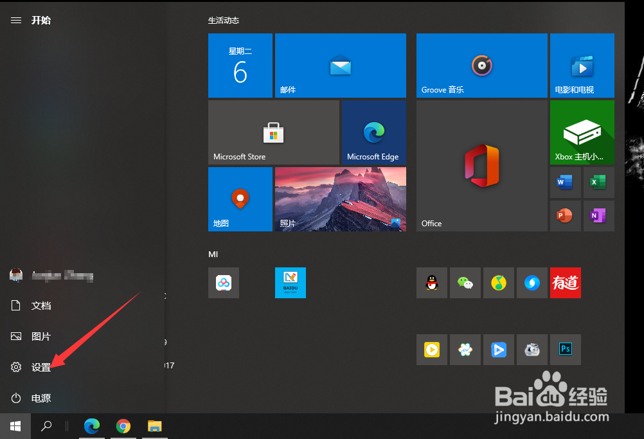
Task: Open the camera and film tool tile
Action: 532,350
